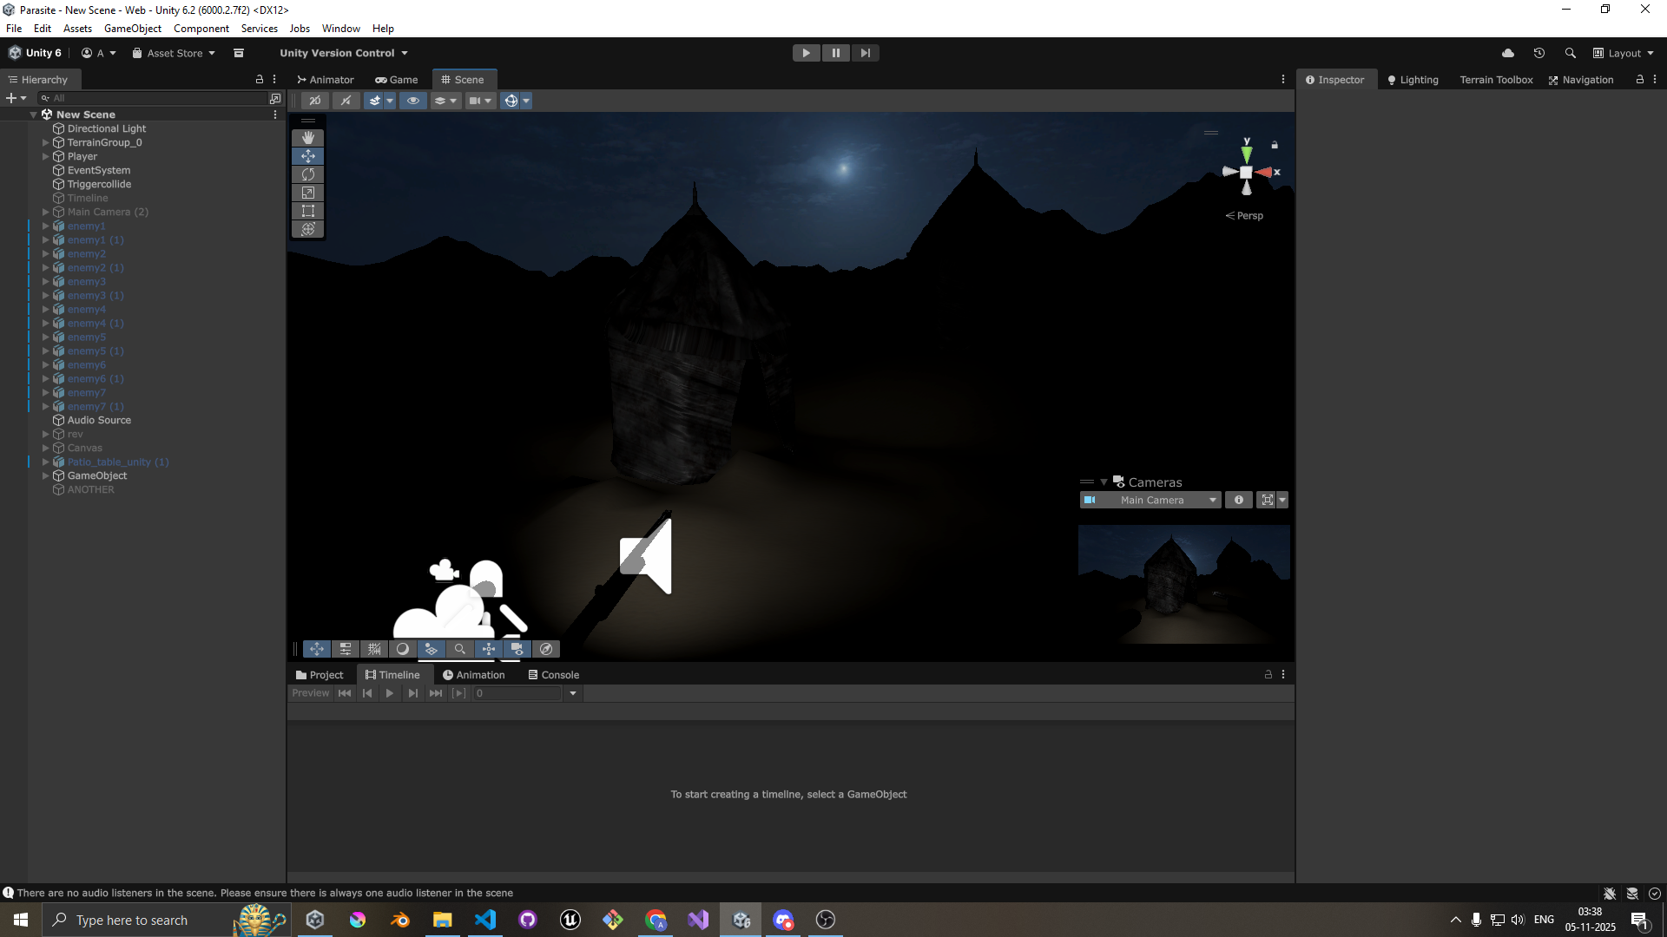Select the Rotate tool
The image size is (1667, 937).
click(307, 174)
